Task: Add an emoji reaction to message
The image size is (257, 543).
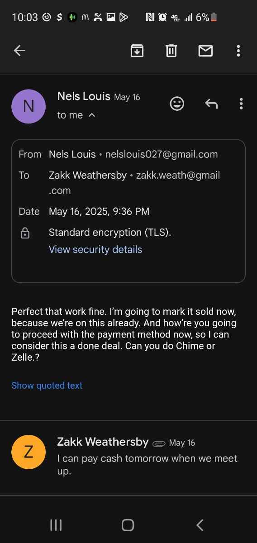Action: tap(177, 104)
